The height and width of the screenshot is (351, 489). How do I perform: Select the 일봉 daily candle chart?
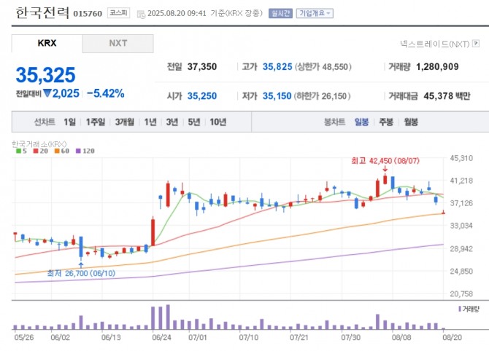361,122
